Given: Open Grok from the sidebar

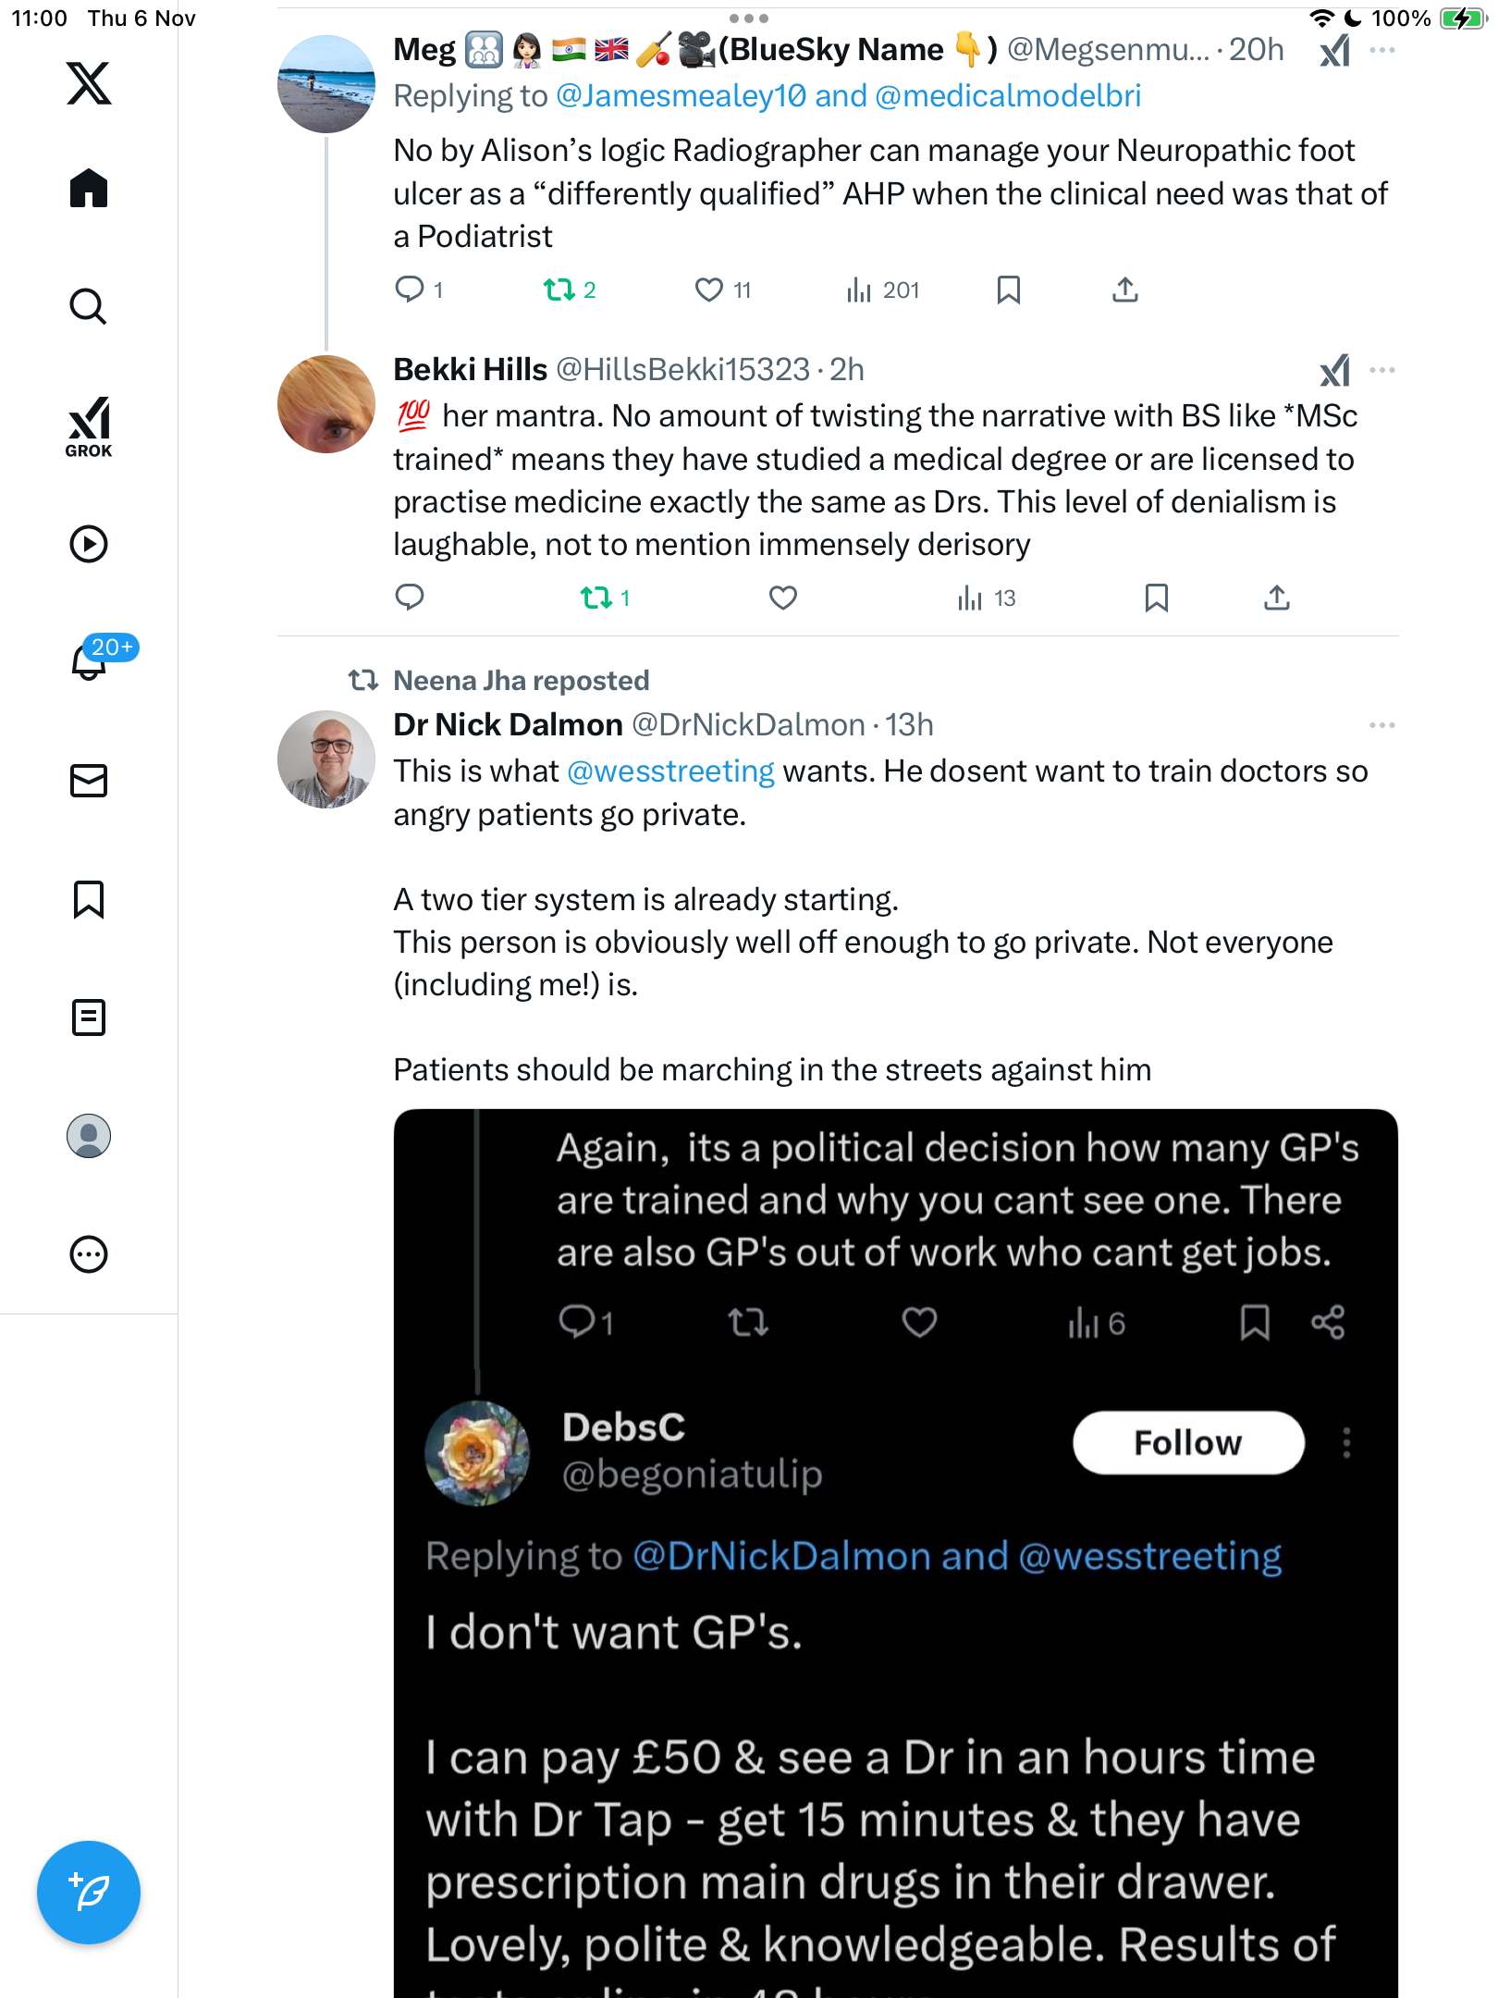Looking at the screenshot, I should (x=89, y=426).
